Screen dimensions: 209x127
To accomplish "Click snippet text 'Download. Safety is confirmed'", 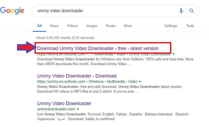I will point(91,119).
